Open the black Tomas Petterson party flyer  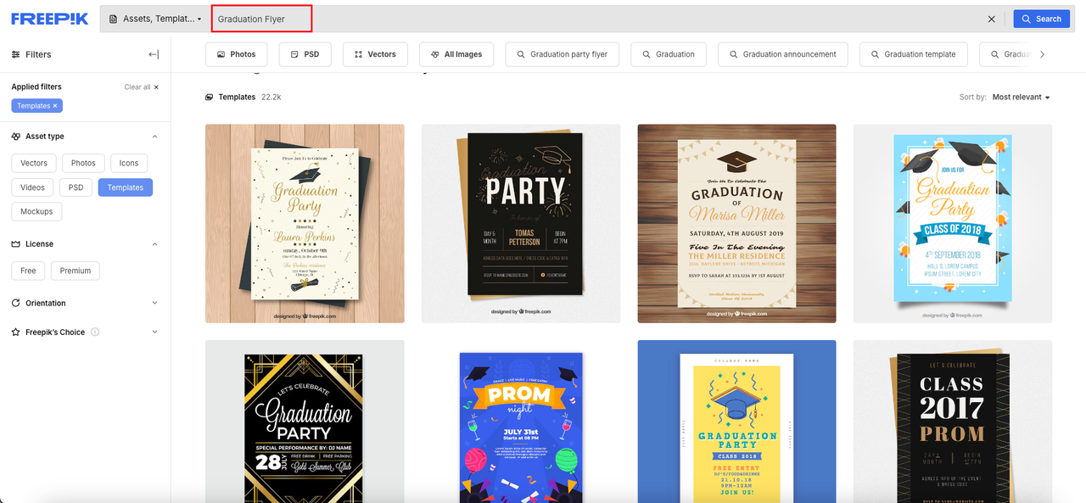521,224
